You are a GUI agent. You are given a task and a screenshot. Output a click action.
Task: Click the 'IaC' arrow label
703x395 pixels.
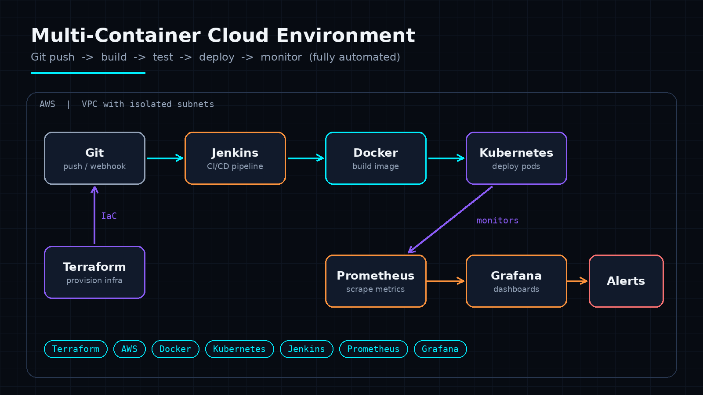(109, 216)
